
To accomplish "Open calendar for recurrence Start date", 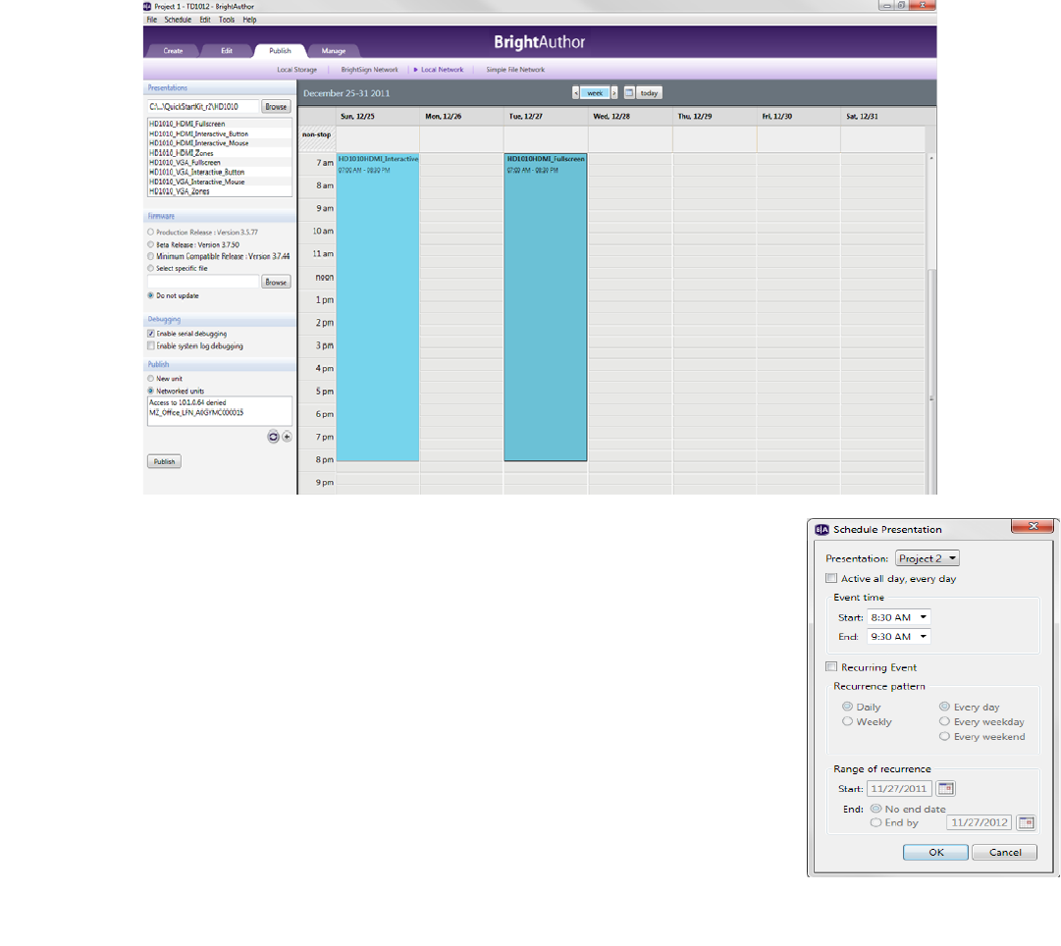I will tap(945, 788).
